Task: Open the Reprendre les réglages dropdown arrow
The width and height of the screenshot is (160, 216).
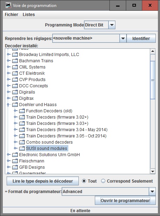Action: click(x=123, y=38)
